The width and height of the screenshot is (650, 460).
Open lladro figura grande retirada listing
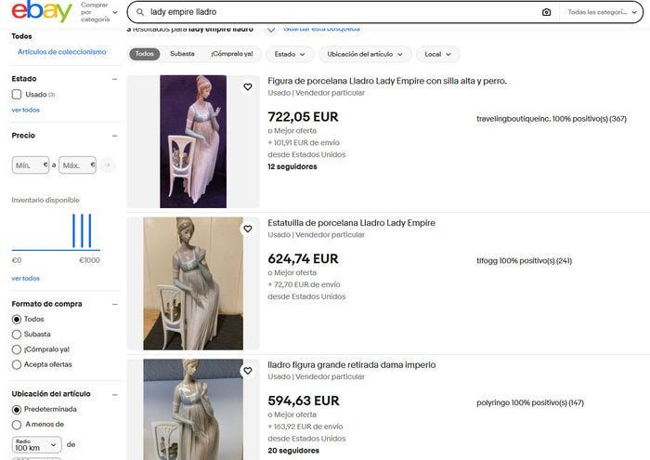point(352,365)
